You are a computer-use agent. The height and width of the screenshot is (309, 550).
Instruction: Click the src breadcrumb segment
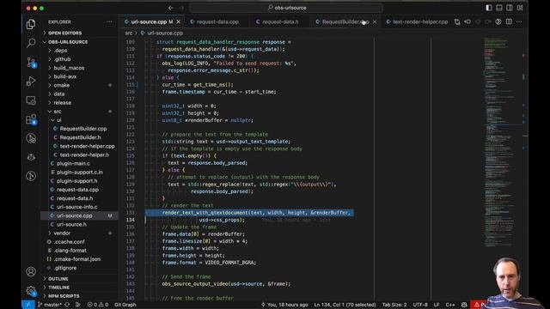coord(128,33)
